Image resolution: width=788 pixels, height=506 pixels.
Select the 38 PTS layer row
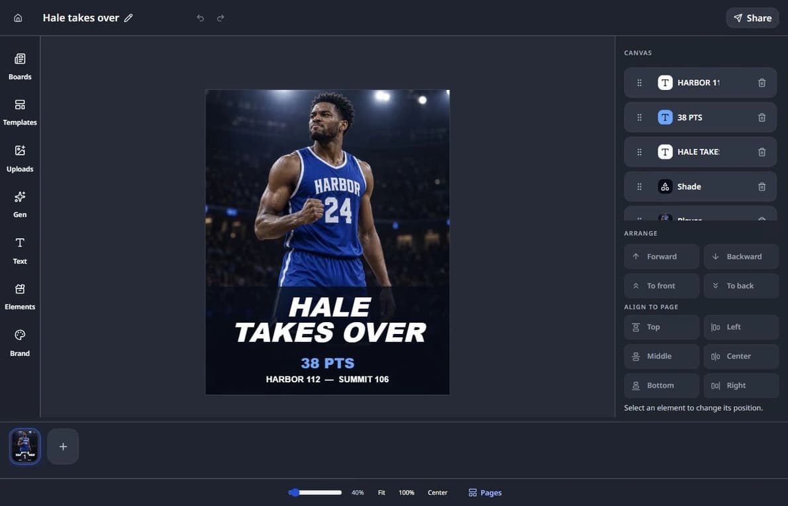[700, 118]
